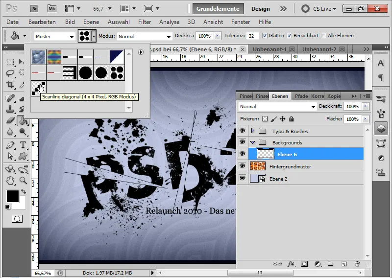The height and width of the screenshot is (278, 392).
Task: Select the Lasso tool
Action: (x=10, y=73)
